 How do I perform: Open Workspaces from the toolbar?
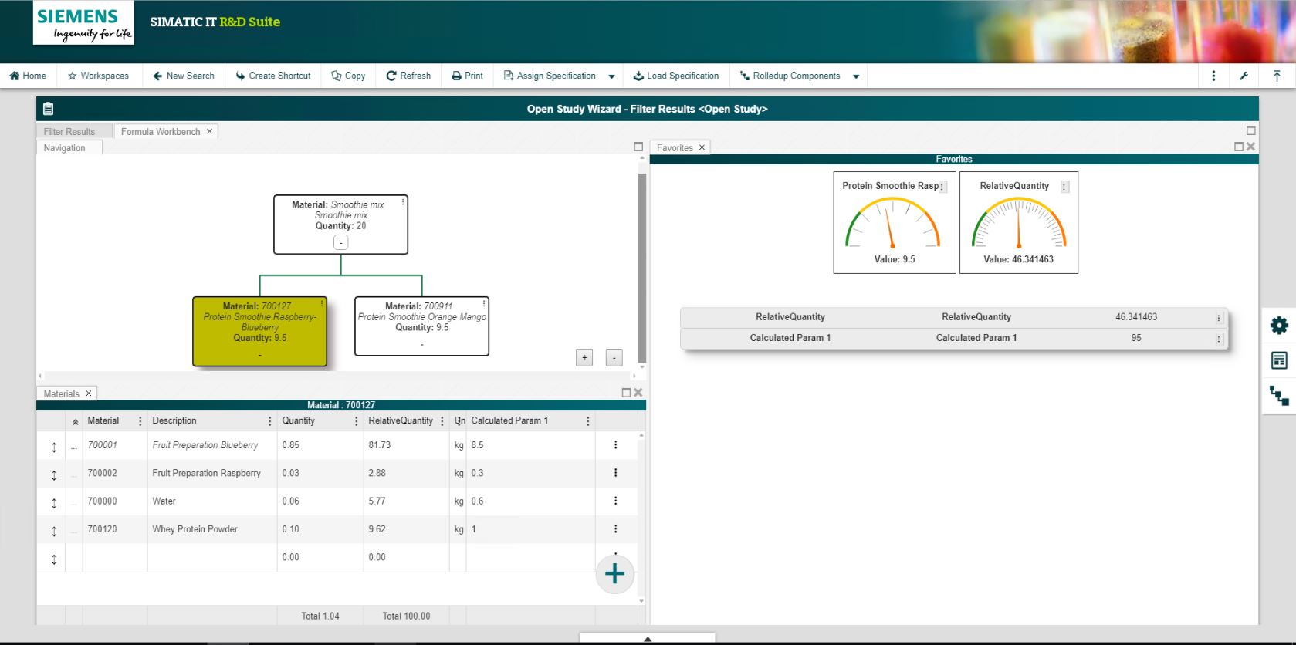[x=98, y=76]
